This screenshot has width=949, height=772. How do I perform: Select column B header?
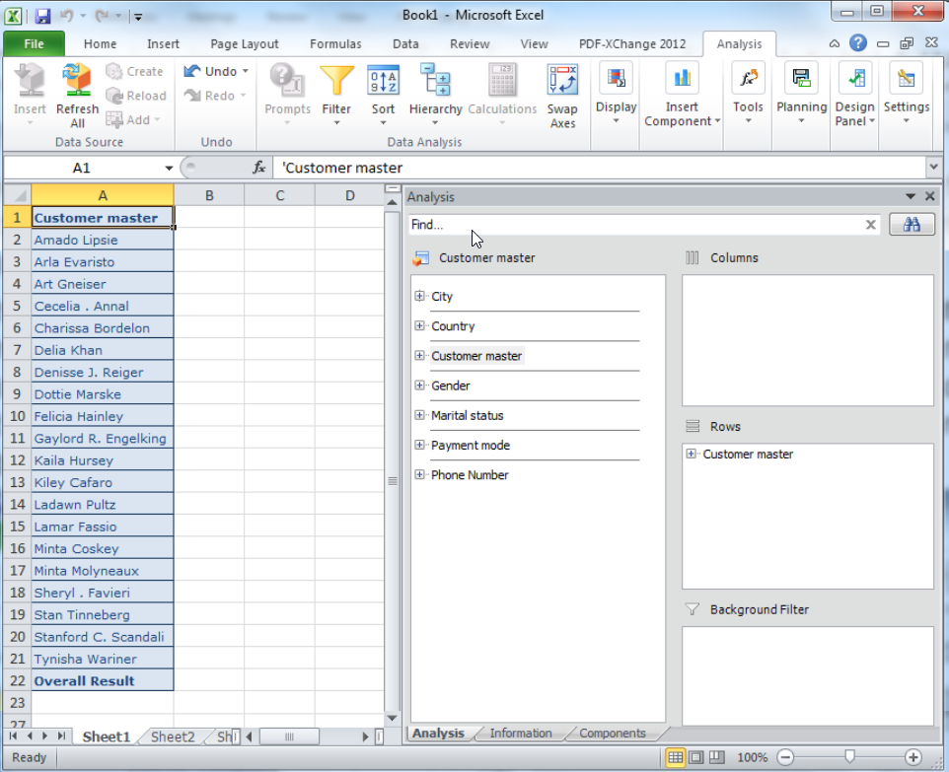click(209, 195)
